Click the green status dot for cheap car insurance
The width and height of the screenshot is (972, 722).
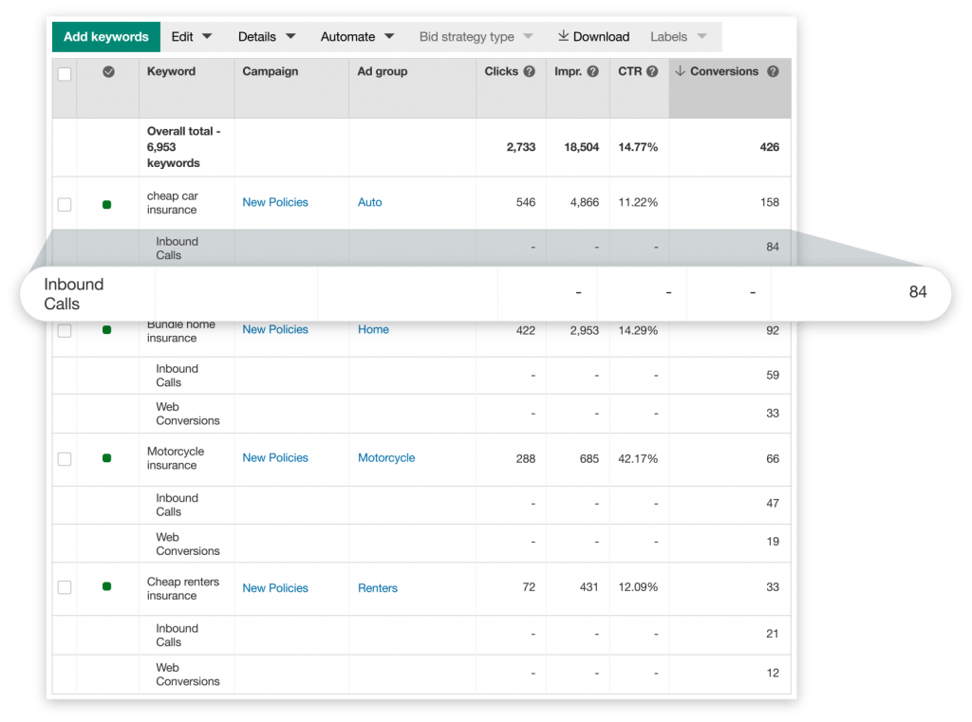click(x=106, y=204)
